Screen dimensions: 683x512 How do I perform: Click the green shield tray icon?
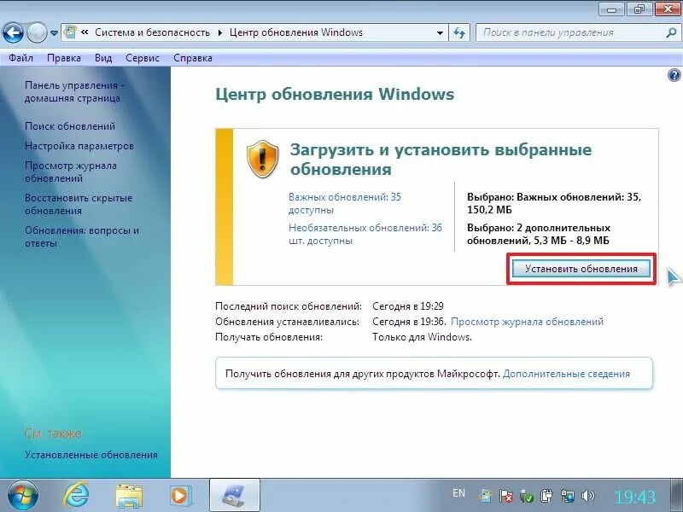point(526,496)
